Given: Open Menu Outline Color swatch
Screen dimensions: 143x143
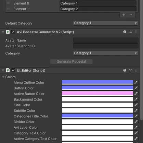Looking at the screenshot, I should [97, 82].
